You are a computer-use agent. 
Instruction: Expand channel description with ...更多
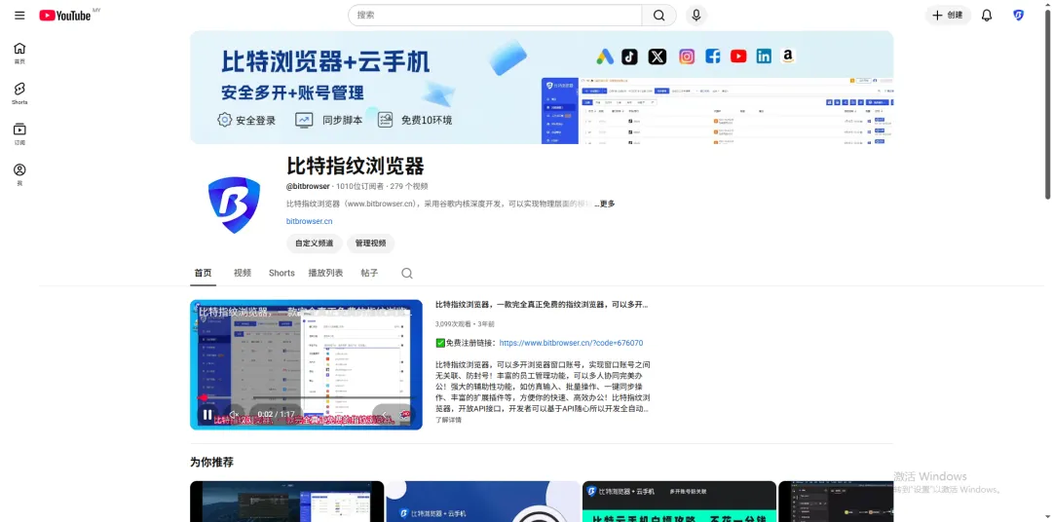pos(605,204)
